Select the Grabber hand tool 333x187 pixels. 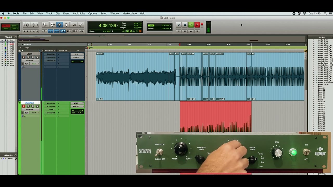click(66, 25)
